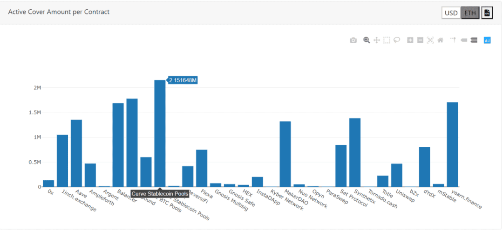Click the Kyber Network axis label
Screen dimensions: 503x230
tap(287, 200)
